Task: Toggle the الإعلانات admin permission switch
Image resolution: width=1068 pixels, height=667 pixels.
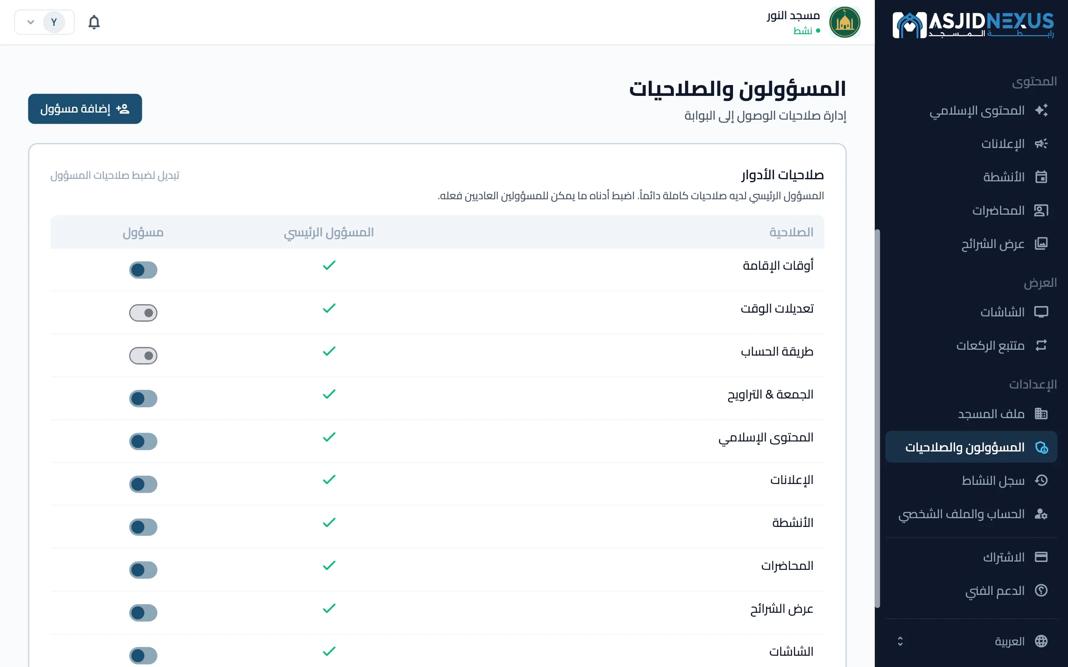Action: point(143,484)
